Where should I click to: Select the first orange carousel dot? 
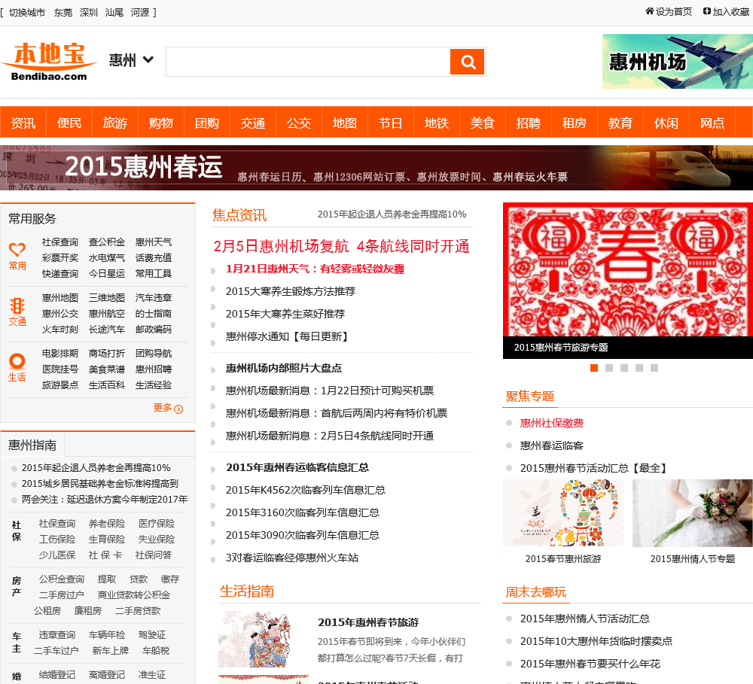coord(594,368)
